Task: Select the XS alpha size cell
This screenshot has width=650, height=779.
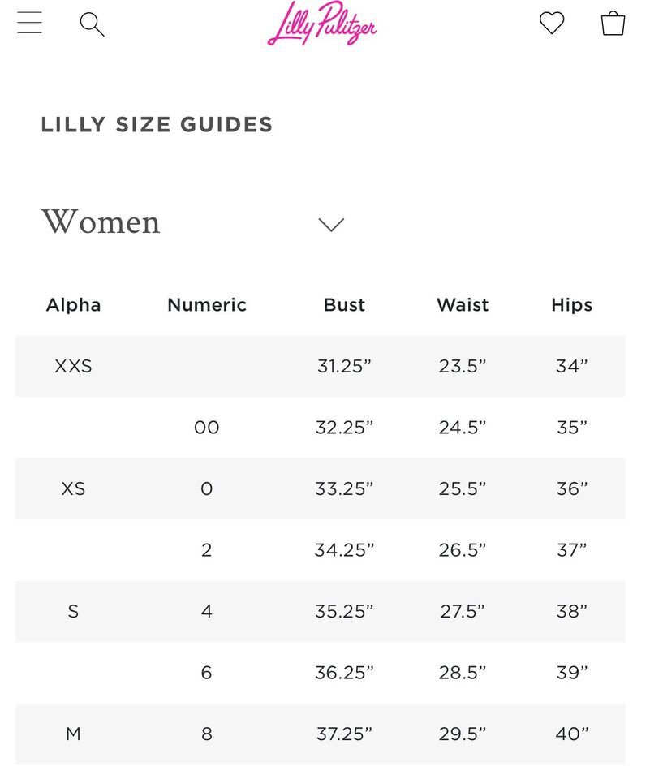Action: click(74, 488)
